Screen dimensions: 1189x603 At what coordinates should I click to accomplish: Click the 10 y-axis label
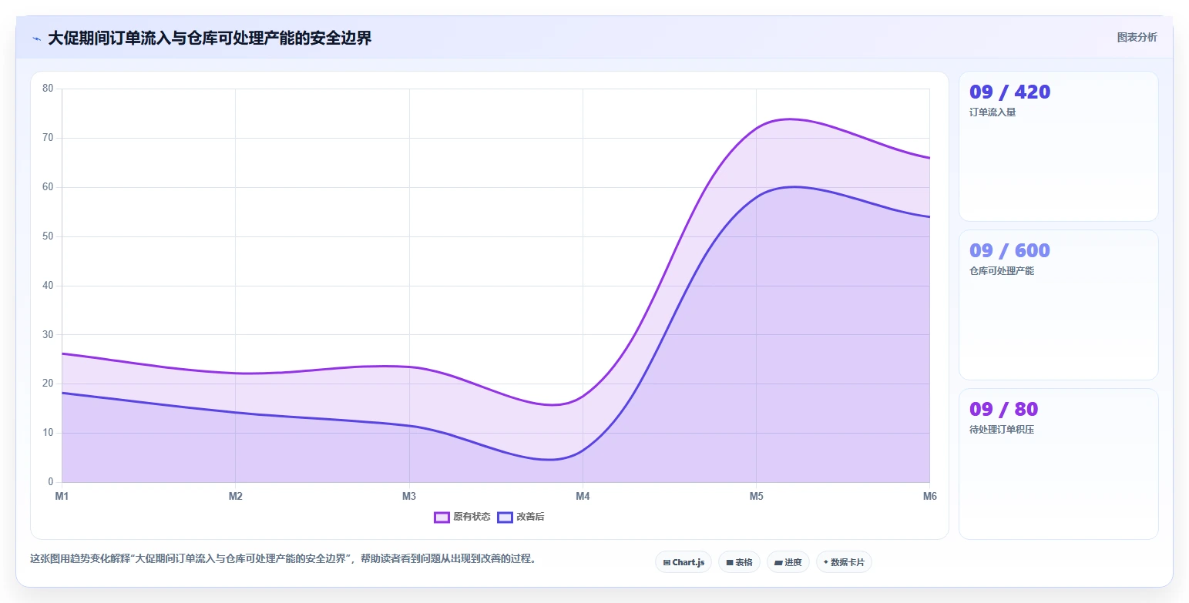48,433
